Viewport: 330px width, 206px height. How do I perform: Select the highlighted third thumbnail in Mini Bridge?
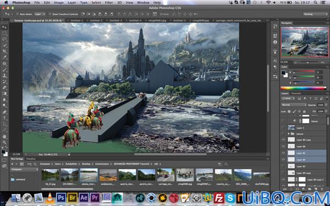point(89,175)
